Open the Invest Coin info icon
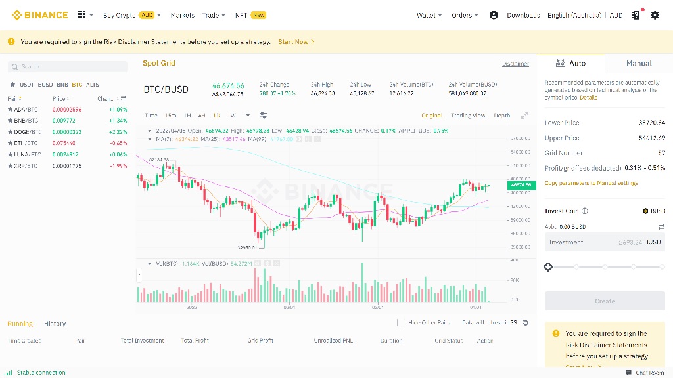The height and width of the screenshot is (378, 673). 584,211
